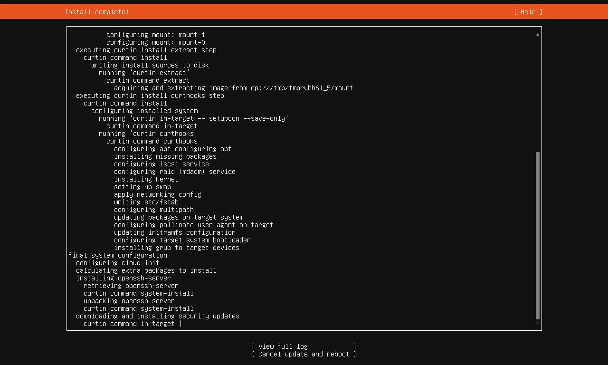Click the log scrollbar thumb
The image size is (608, 365).
point(538,236)
